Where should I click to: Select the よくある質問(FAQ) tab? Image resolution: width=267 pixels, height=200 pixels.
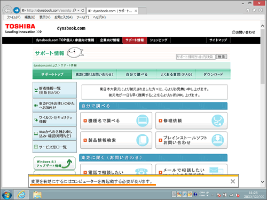(176, 74)
